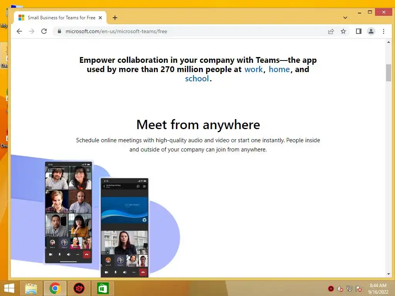The height and width of the screenshot is (296, 395).
Task: Open the Chrome three-dot menu
Action: click(383, 31)
